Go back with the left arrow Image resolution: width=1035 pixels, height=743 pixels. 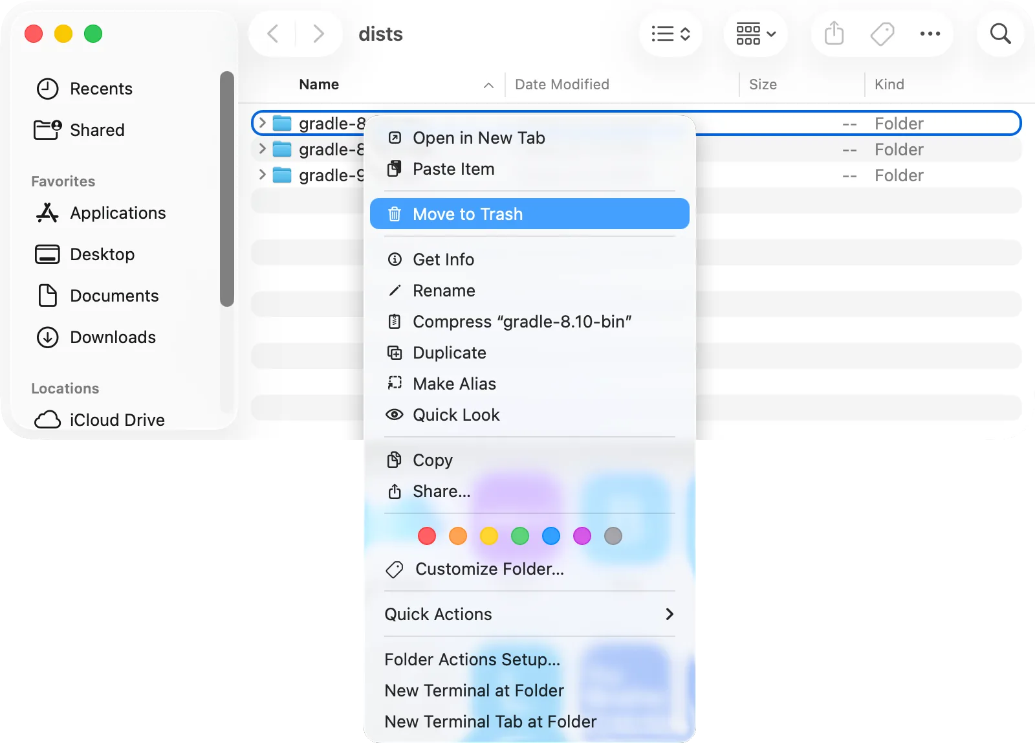pos(273,34)
